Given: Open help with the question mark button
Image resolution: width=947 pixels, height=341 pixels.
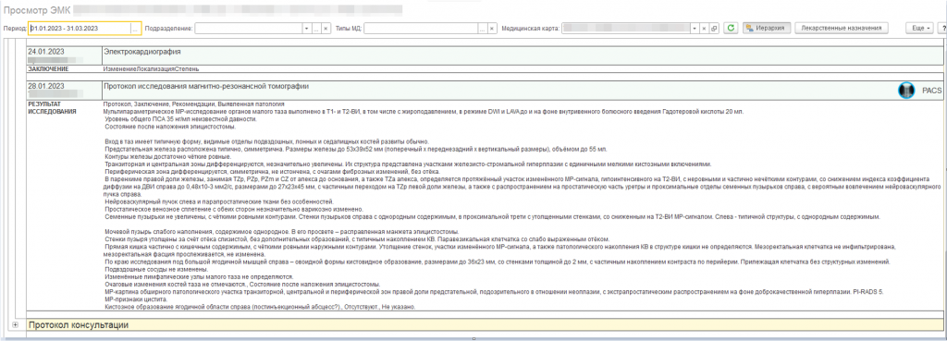Looking at the screenshot, I should pos(942,29).
